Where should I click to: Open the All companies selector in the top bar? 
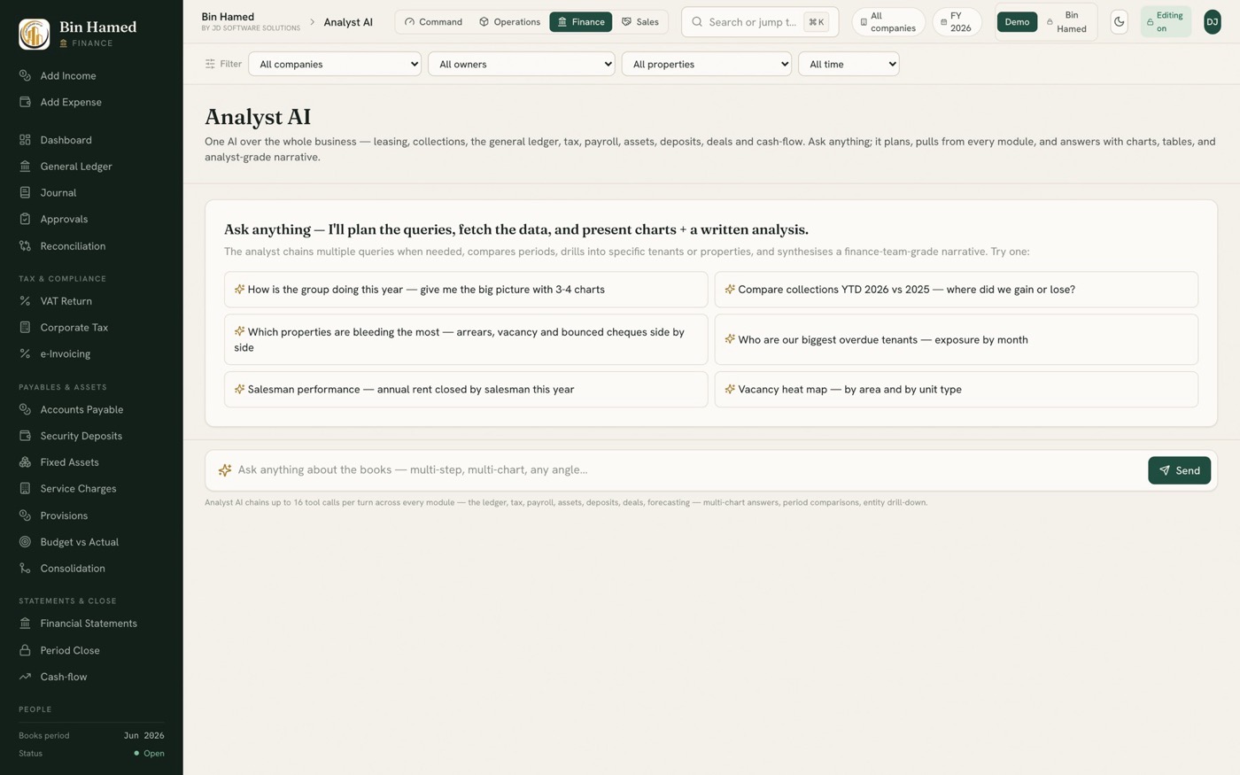coord(888,22)
